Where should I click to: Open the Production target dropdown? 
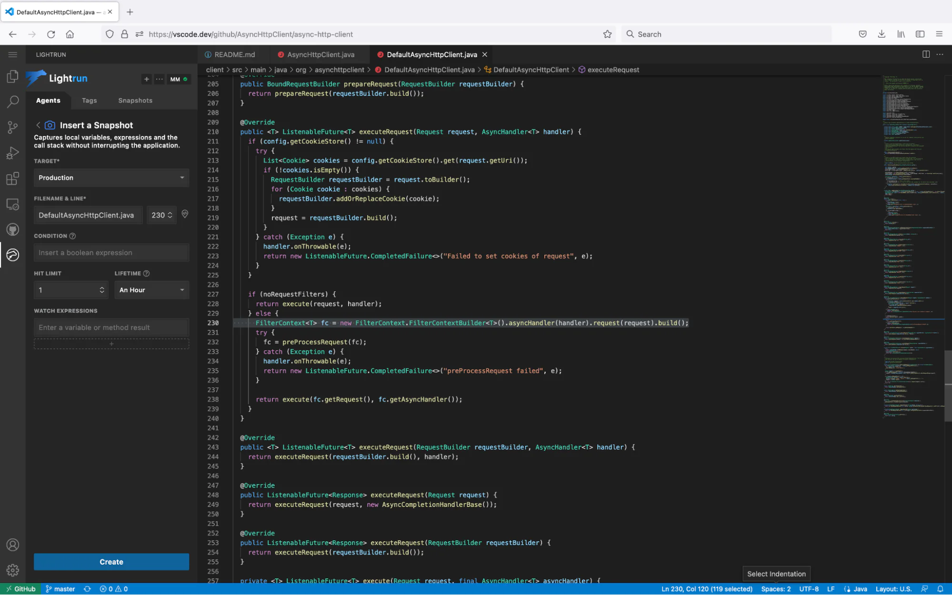coord(111,178)
